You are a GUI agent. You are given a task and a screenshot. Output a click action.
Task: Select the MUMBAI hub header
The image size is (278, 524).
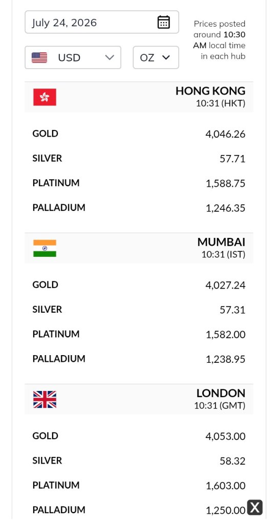[x=139, y=248]
